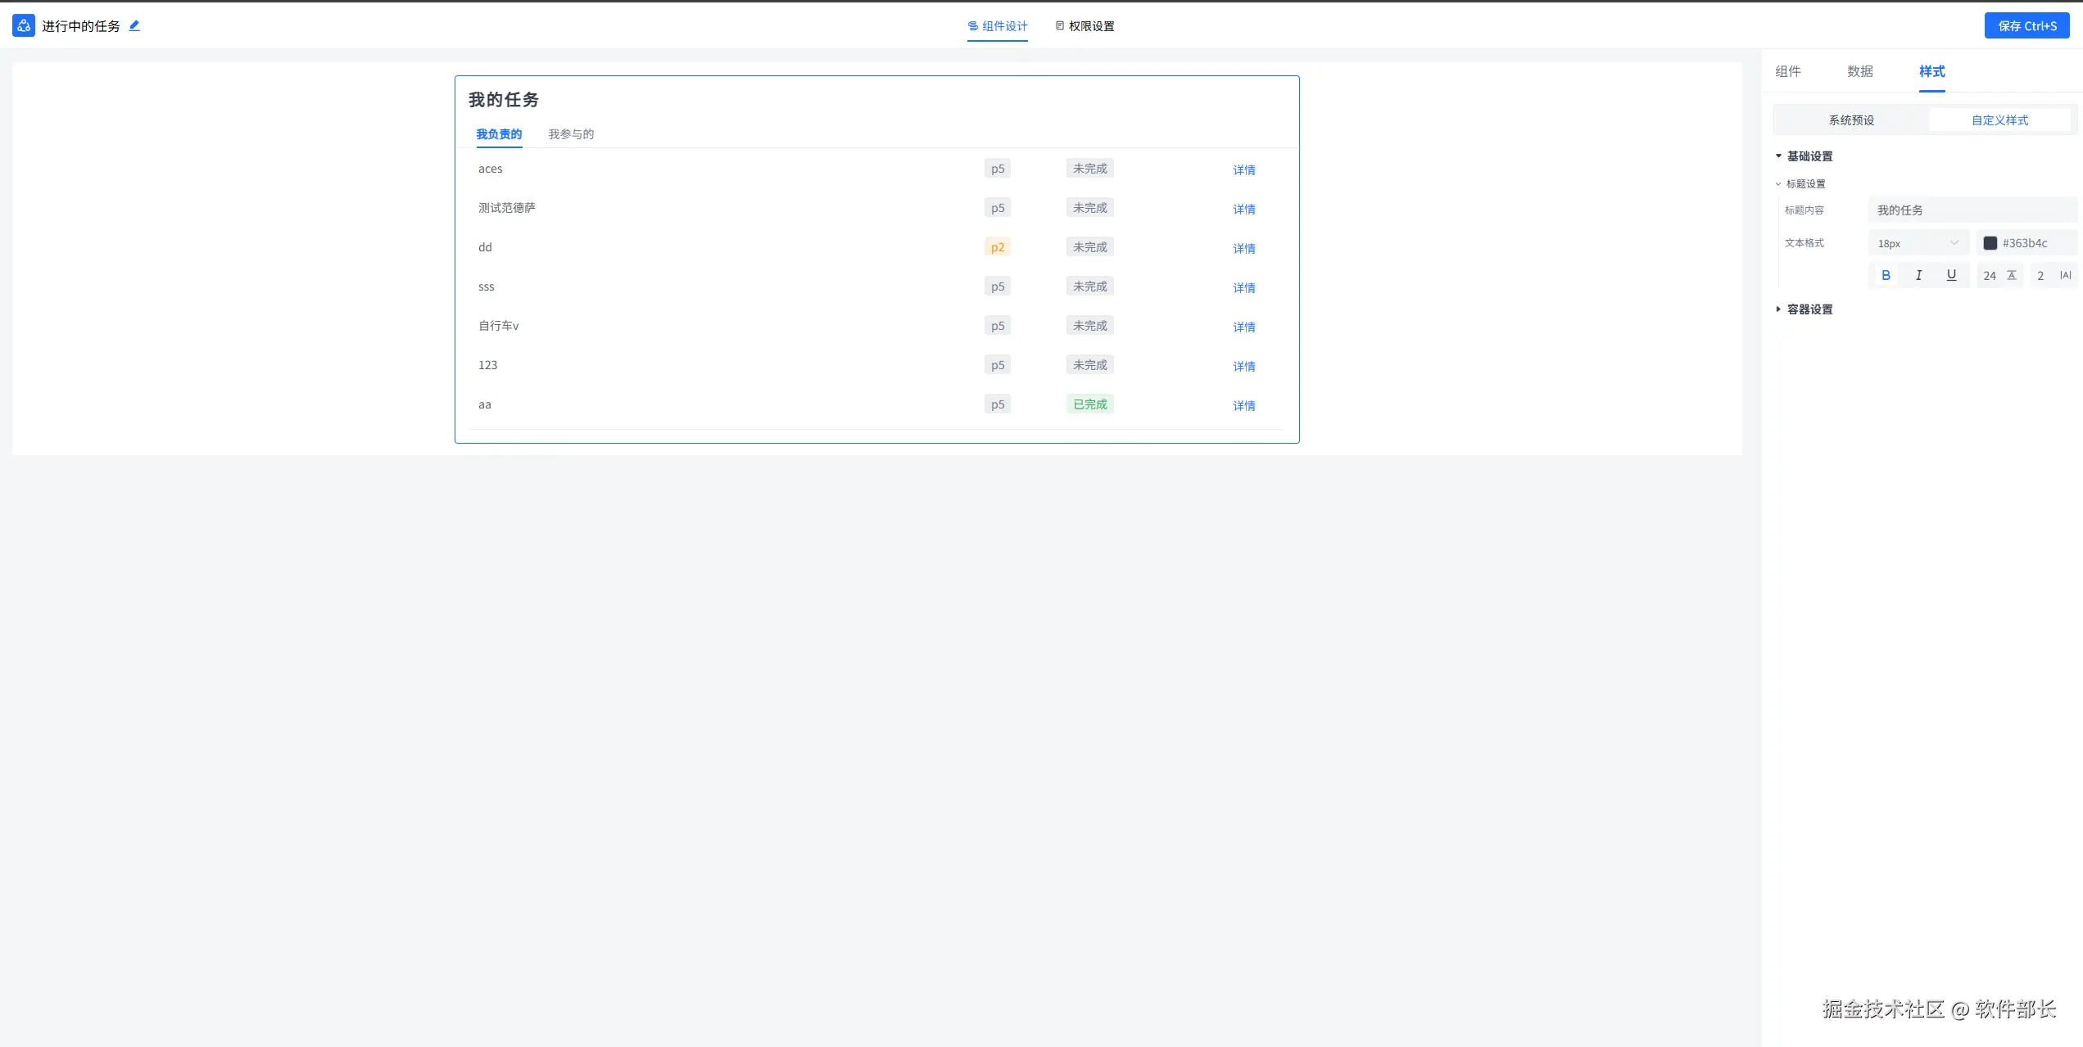2083x1047 pixels.
Task: Click the letter-spacing |A| icon
Action: (x=2065, y=275)
